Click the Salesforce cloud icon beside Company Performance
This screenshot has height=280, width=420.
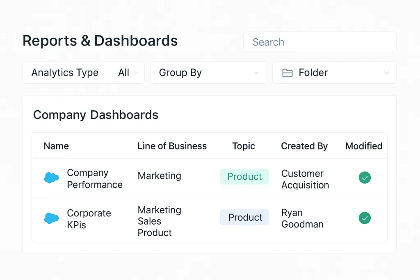51,178
